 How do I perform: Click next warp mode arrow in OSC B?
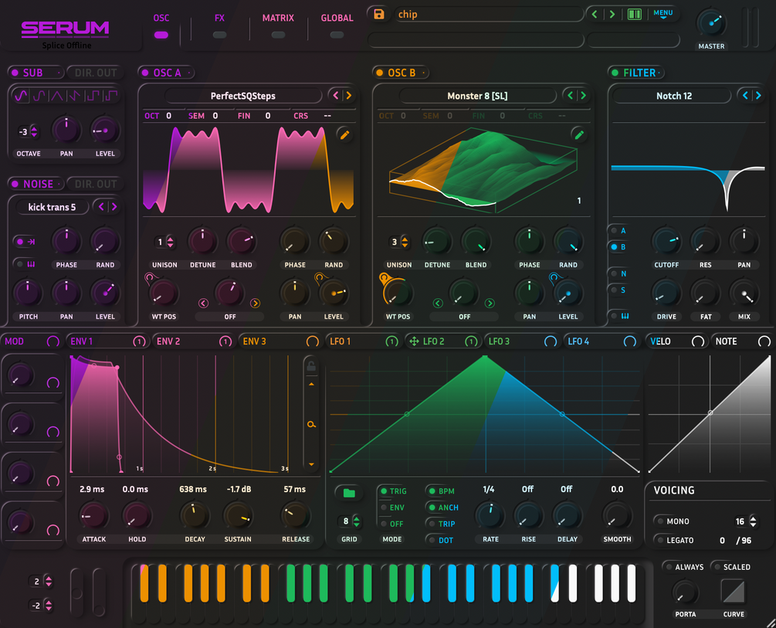(490, 303)
